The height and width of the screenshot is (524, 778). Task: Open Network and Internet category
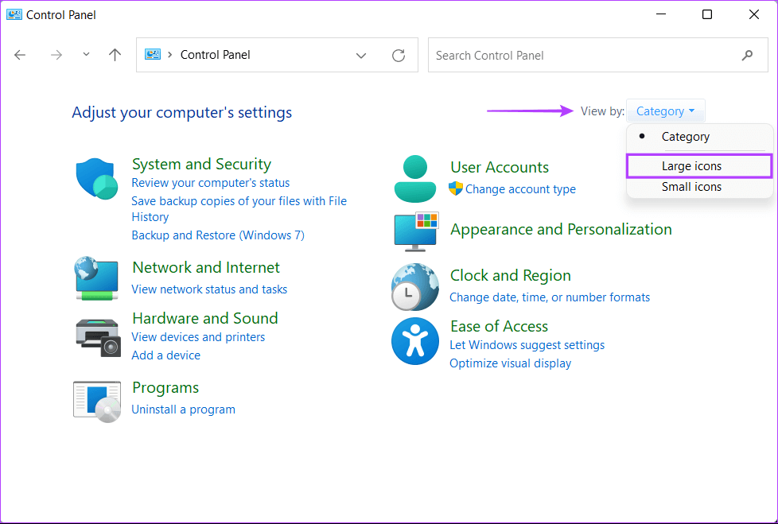tap(206, 268)
